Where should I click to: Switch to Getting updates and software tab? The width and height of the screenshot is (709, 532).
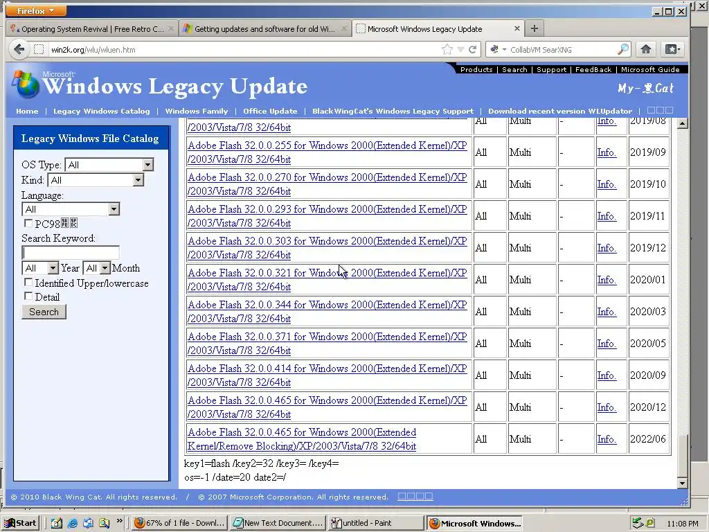[264, 28]
